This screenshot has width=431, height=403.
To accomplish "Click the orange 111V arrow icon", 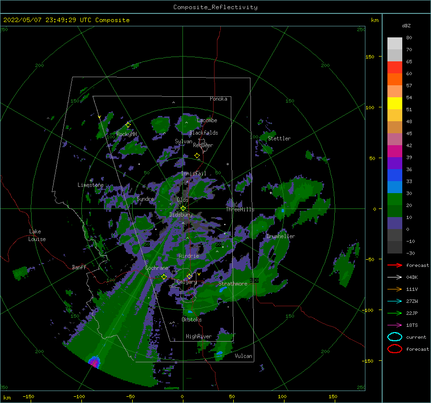I will 395,289.
